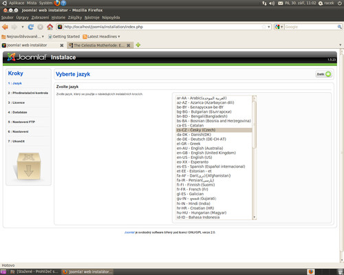Viewport: 344px width, 275px height.
Task: Select hu-HU Hungarian (Magyar)
Action: [214, 212]
